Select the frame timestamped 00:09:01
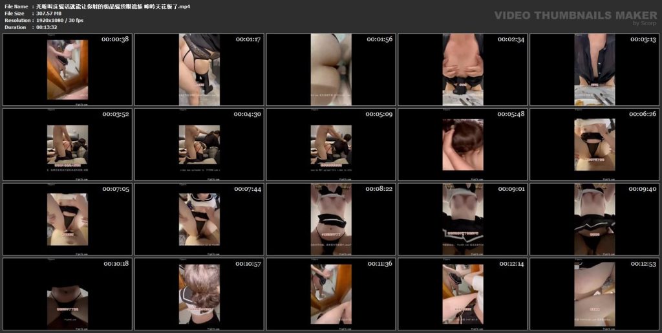The image size is (662, 333). [463, 219]
